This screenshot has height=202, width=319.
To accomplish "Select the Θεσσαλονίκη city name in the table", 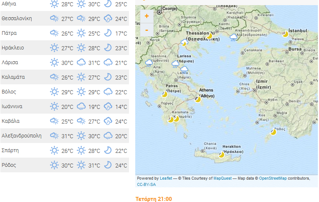I will 17,18.
